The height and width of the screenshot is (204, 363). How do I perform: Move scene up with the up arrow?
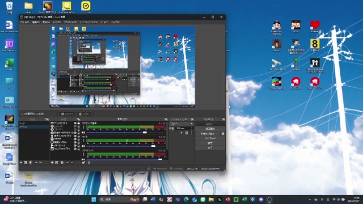[36, 163]
